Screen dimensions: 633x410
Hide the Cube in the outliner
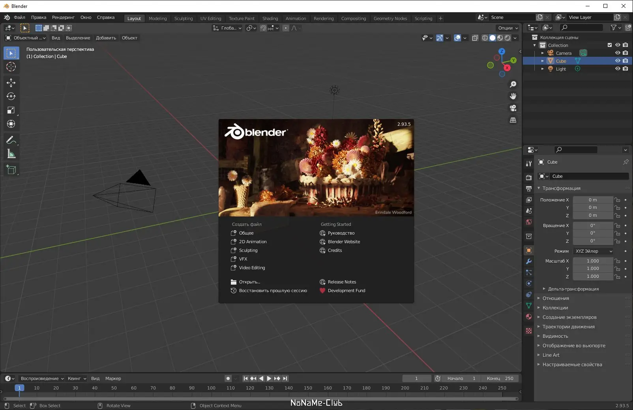click(618, 61)
